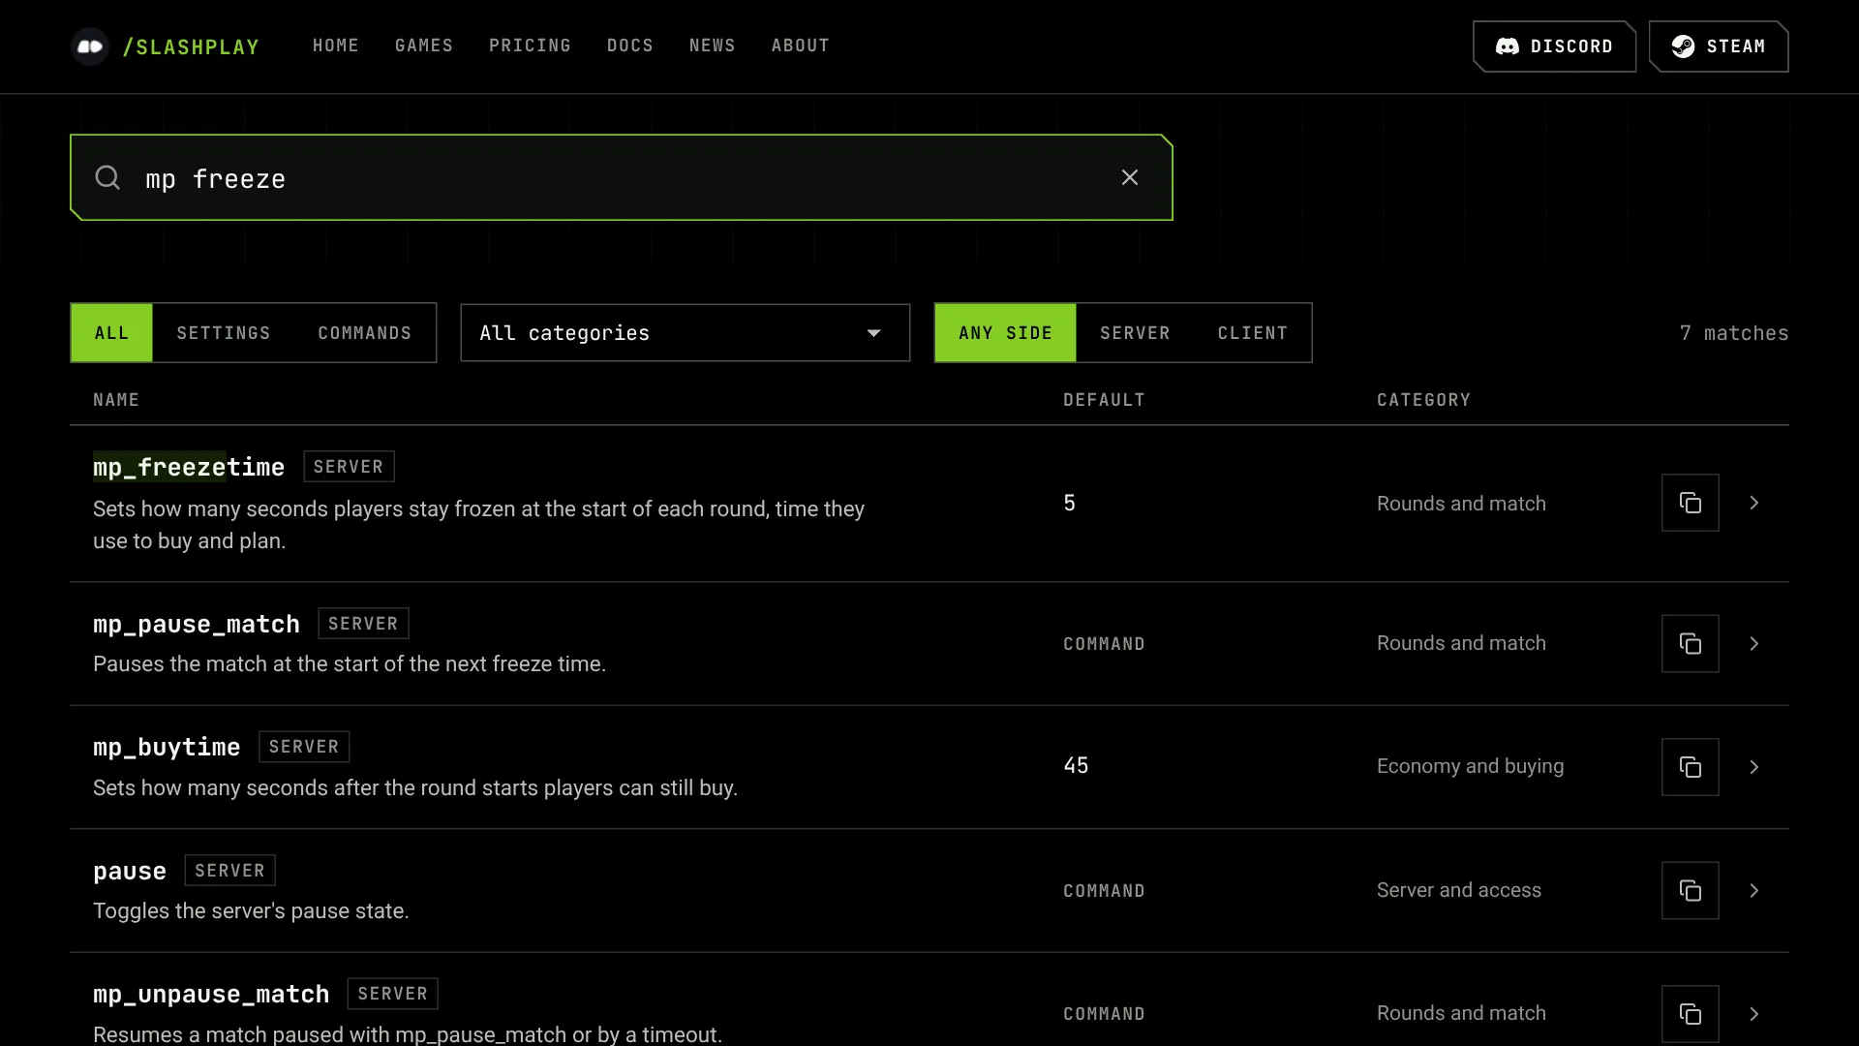Focus the search field containing mp freeze
The image size is (1859, 1046).
click(622, 177)
